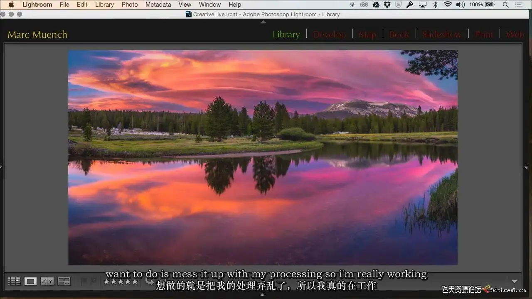532x299 pixels.
Task: Click the key icon in menu bar
Action: coord(410,5)
